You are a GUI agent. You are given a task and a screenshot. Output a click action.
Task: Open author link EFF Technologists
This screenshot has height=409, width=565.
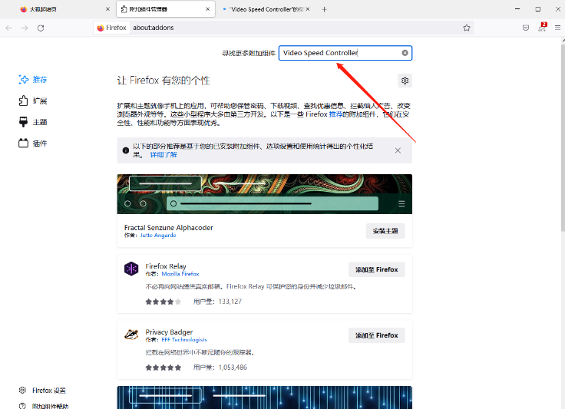pyautogui.click(x=184, y=339)
